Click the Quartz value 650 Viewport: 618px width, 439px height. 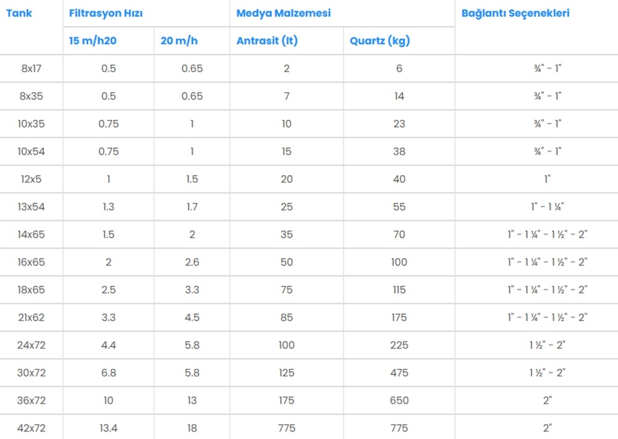point(399,400)
